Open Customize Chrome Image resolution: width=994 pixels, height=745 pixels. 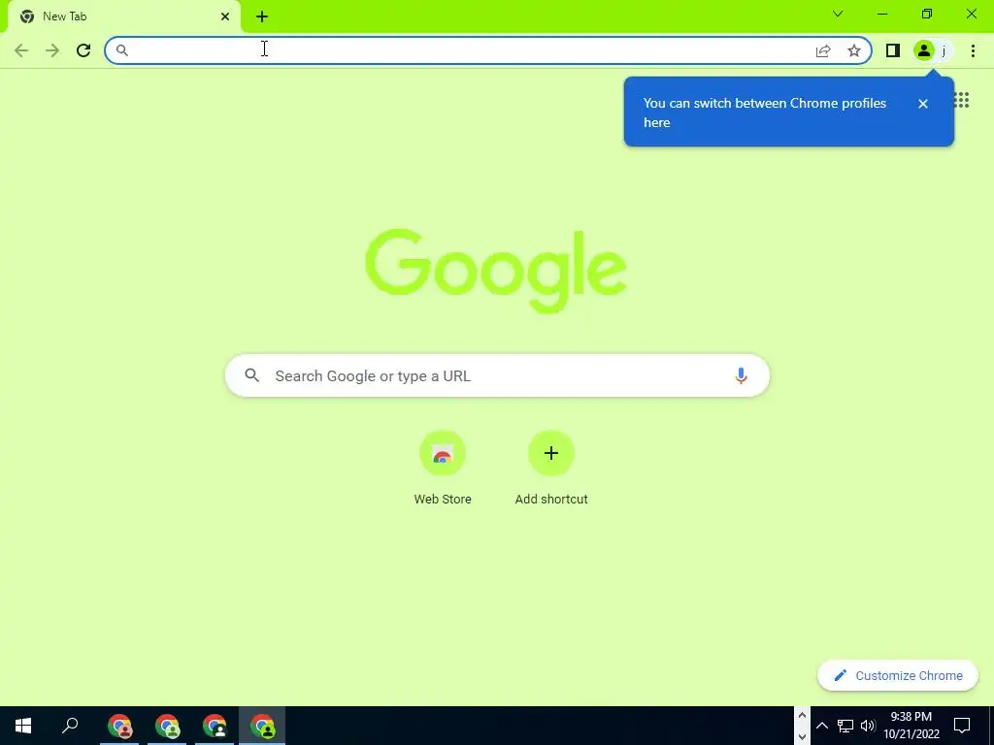(898, 676)
